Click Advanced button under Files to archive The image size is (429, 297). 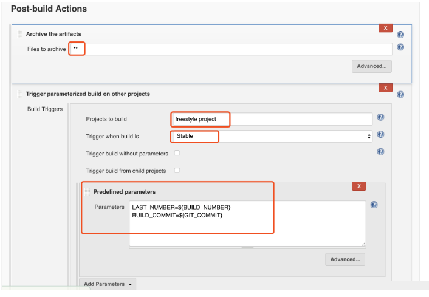click(371, 66)
